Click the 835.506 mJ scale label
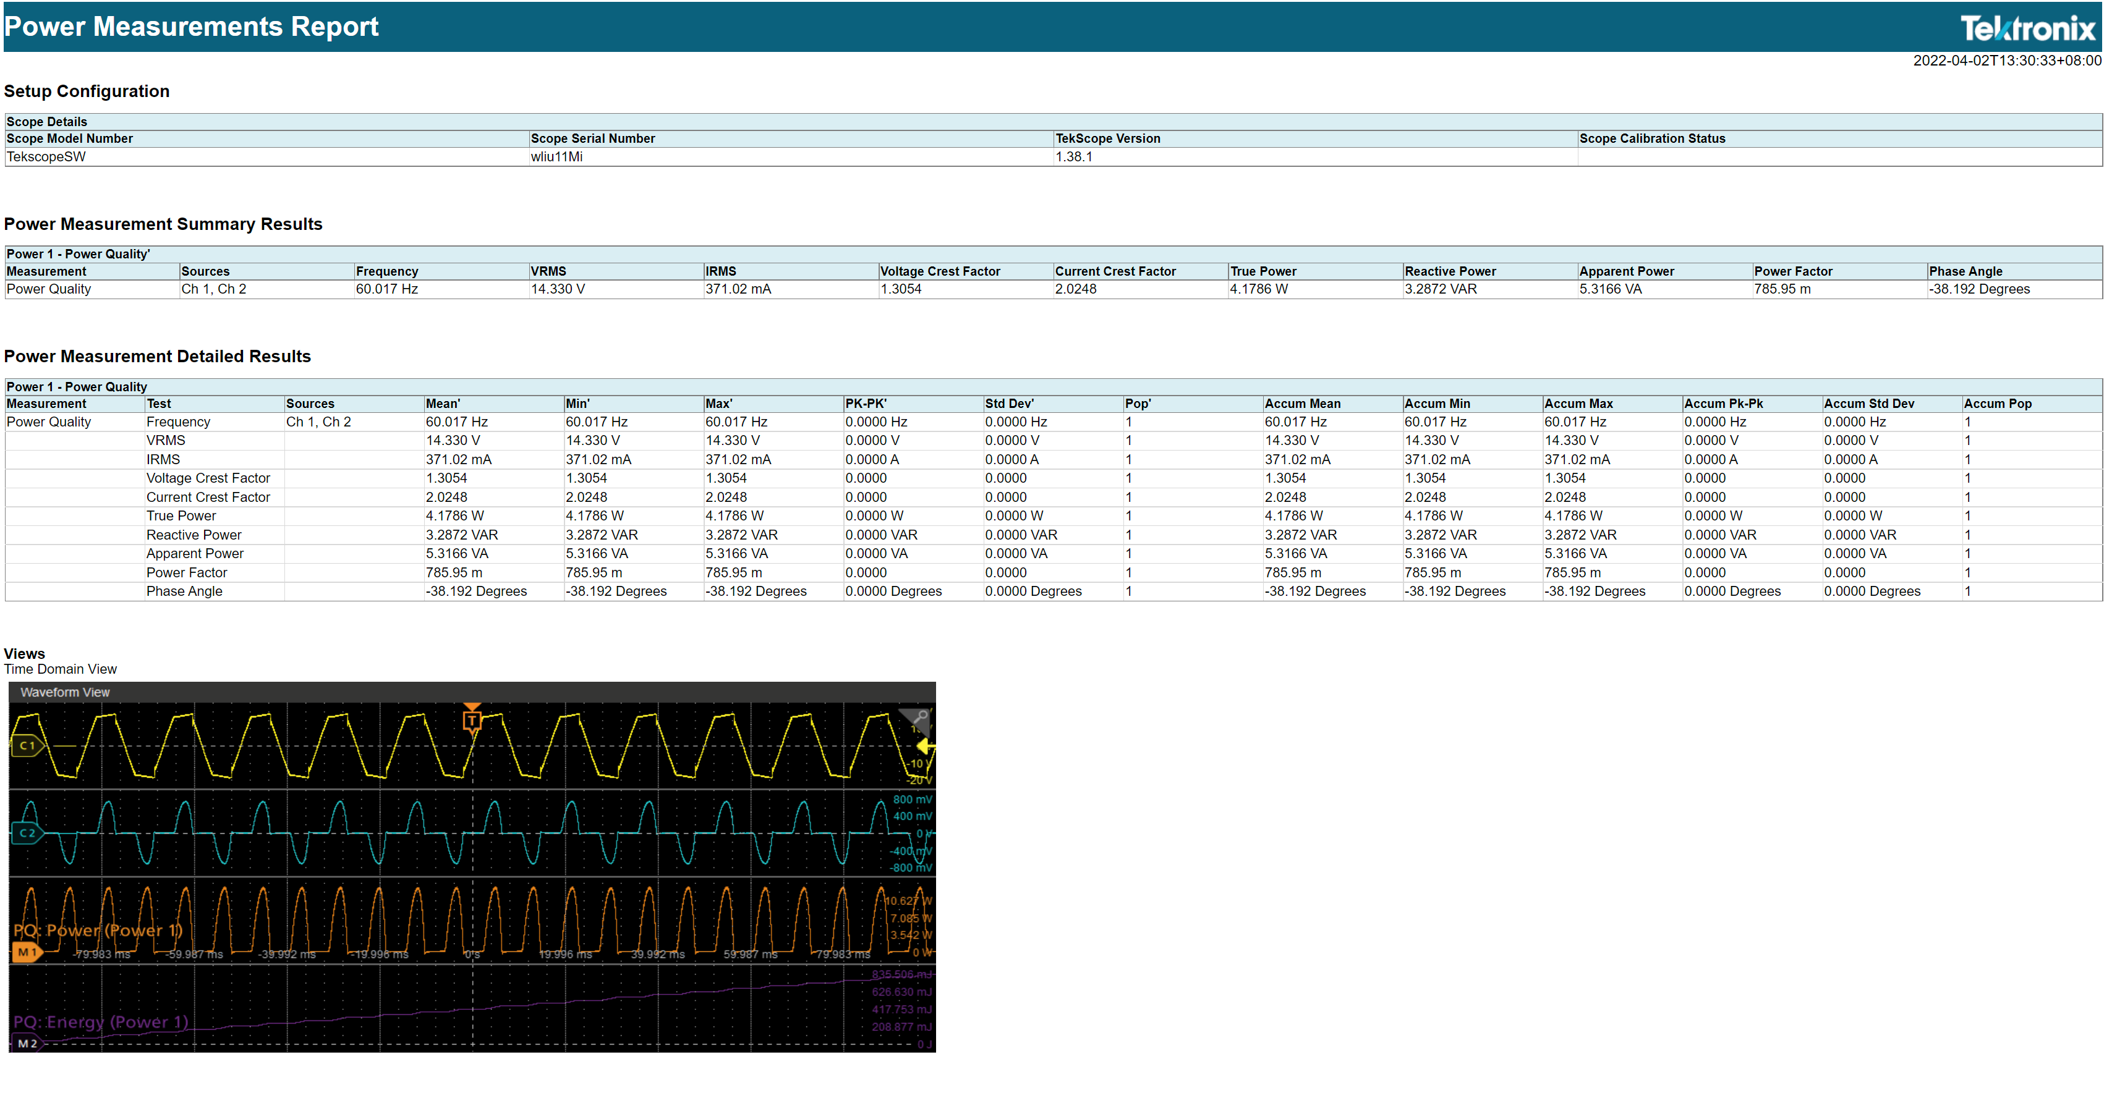 901,974
